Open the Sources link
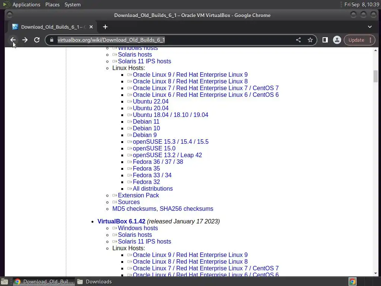The width and height of the screenshot is (381, 286). click(129, 202)
